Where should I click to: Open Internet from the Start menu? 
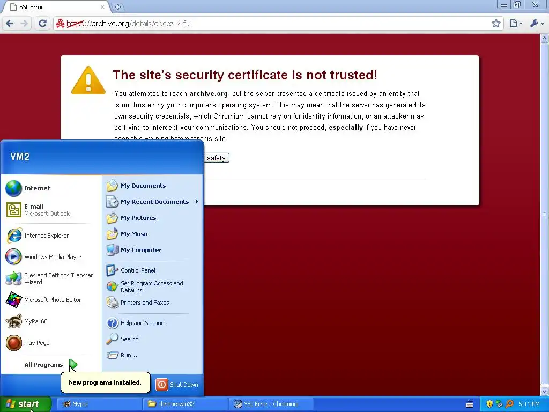[x=51, y=188]
